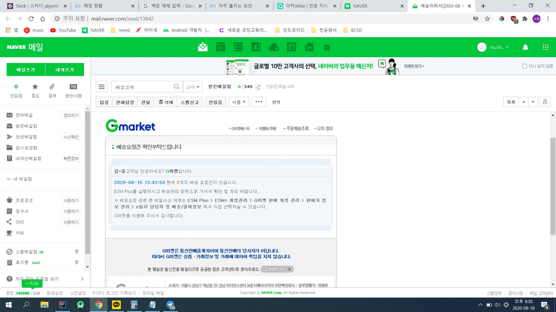Open the Naver Calendar icon in header
This screenshot has height=312, width=556.
pyautogui.click(x=220, y=47)
